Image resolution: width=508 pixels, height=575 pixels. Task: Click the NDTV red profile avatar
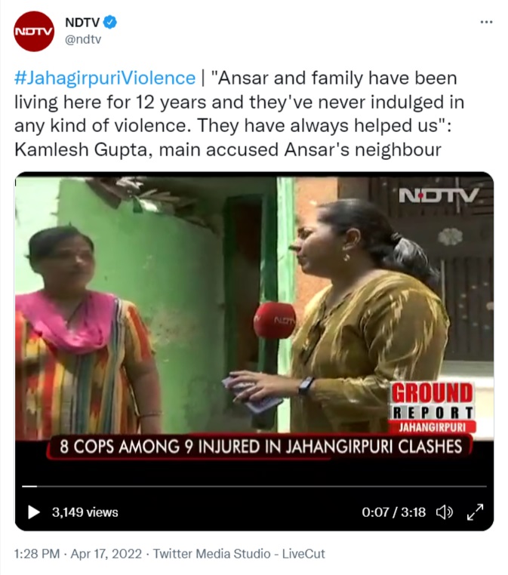[x=34, y=32]
